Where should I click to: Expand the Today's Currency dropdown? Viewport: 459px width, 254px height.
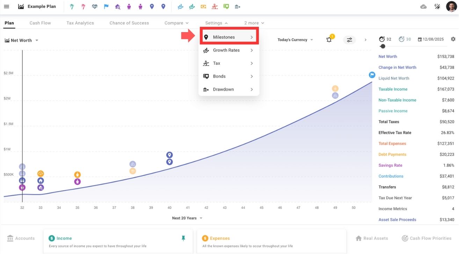point(295,40)
